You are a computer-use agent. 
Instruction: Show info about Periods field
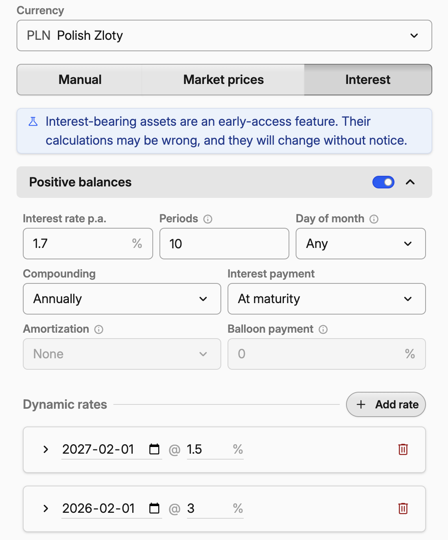(x=208, y=219)
